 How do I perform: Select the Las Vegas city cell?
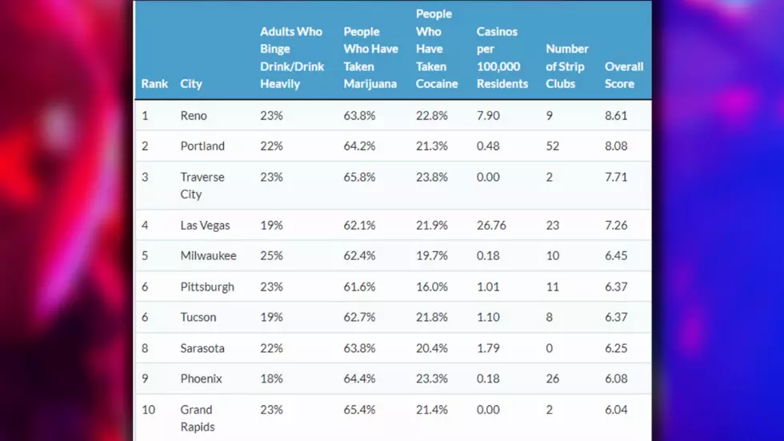pos(205,226)
